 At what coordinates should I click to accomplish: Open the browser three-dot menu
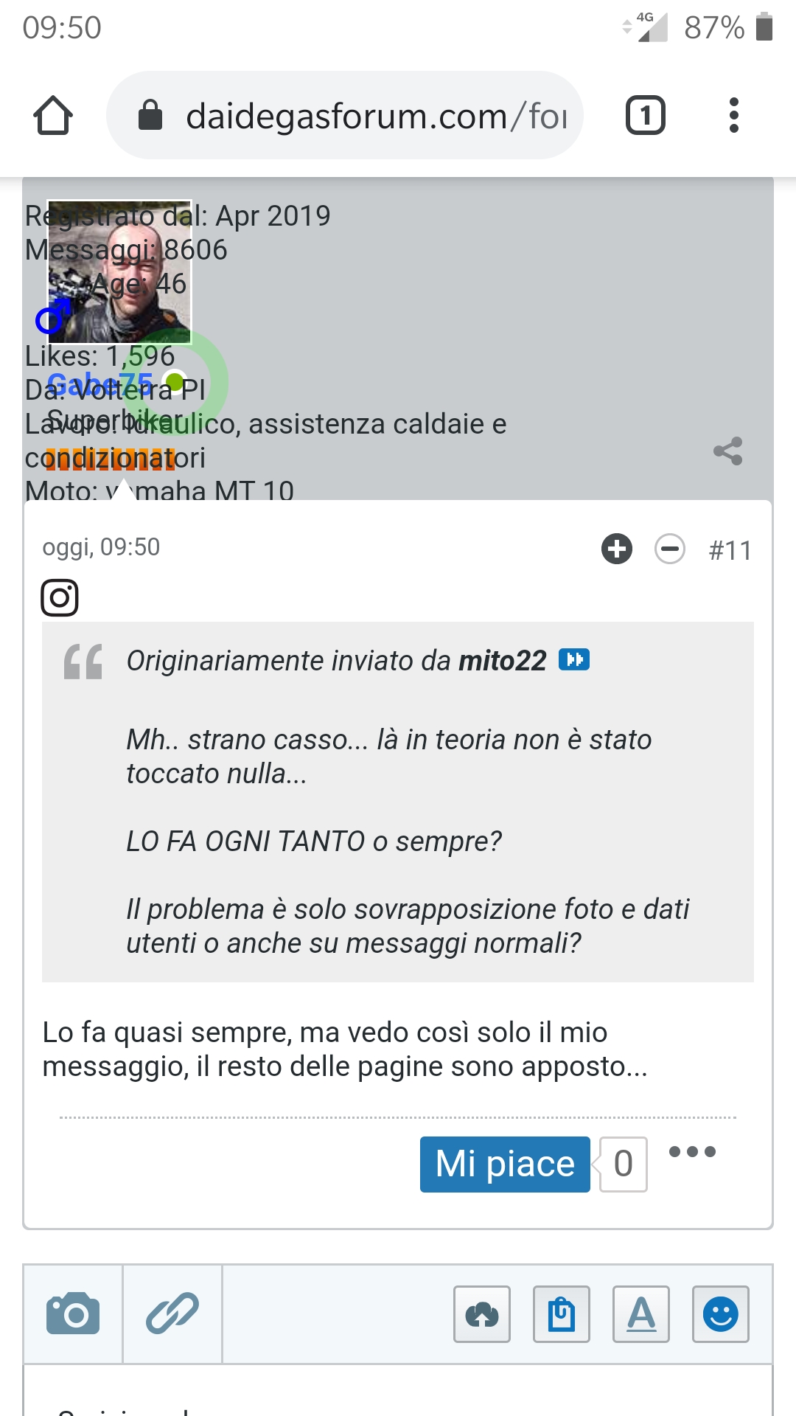tap(733, 116)
